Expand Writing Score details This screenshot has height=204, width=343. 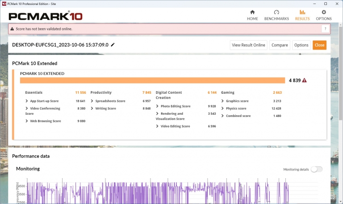[x=92, y=108]
